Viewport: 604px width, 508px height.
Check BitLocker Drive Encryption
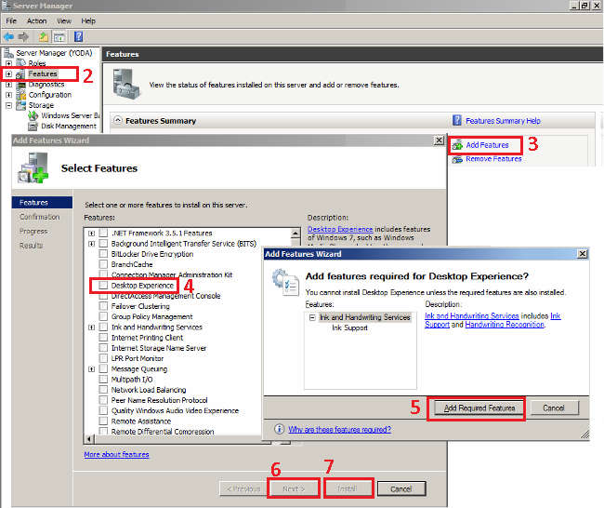point(103,254)
